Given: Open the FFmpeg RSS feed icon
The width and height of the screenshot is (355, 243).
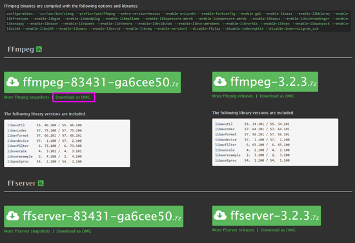Looking at the screenshot, I should pos(39,49).
